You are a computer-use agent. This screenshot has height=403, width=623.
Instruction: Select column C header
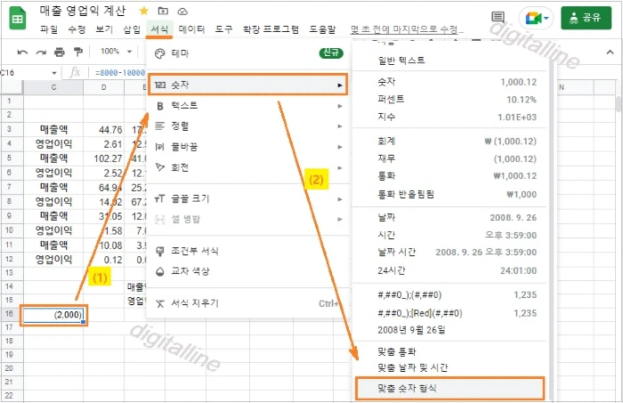click(x=53, y=87)
